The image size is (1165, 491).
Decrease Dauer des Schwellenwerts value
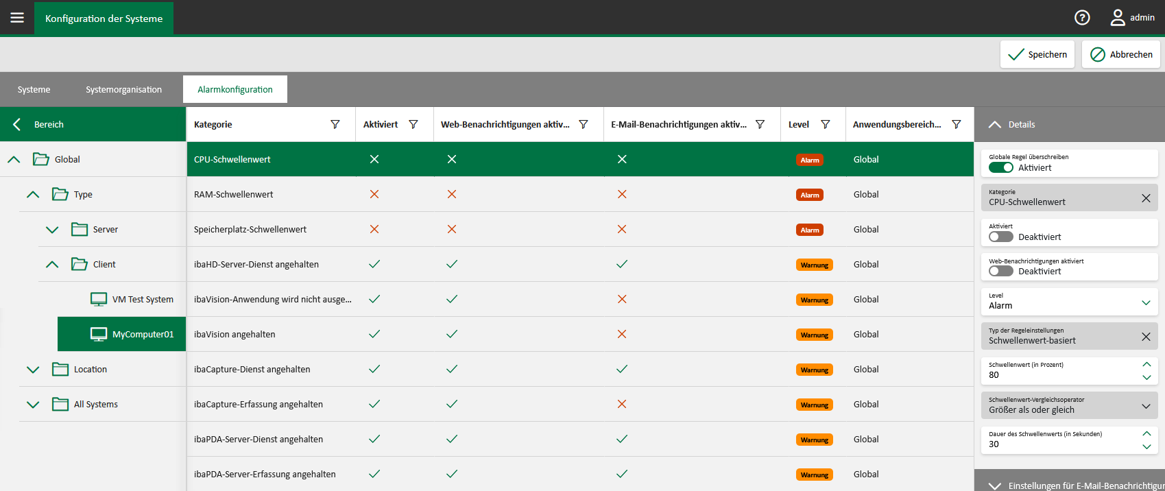point(1146,446)
